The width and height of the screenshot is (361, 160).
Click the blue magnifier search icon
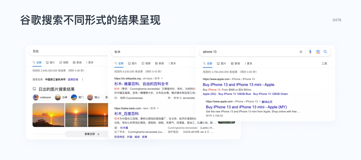(325, 52)
